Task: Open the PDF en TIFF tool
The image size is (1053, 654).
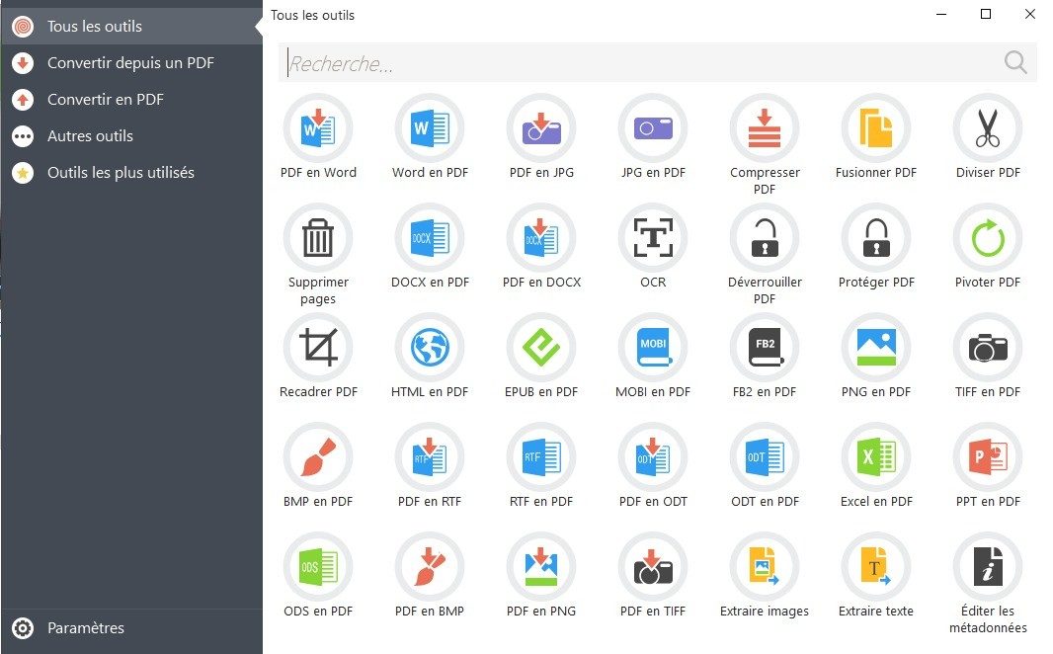Action: click(653, 567)
